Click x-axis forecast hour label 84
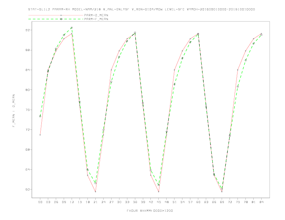285x220 pixels. (x=262, y=202)
